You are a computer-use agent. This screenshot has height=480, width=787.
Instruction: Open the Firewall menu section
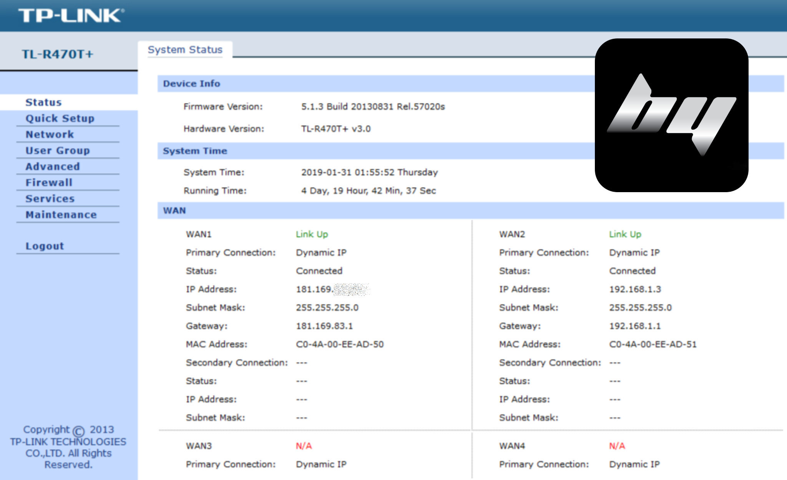tap(49, 183)
